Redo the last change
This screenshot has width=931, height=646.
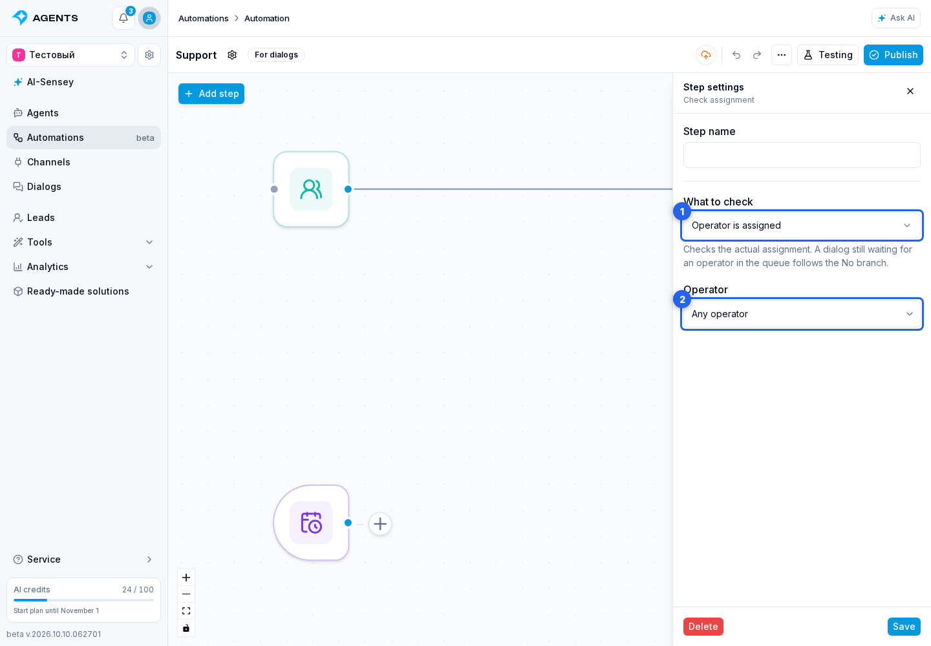point(757,55)
